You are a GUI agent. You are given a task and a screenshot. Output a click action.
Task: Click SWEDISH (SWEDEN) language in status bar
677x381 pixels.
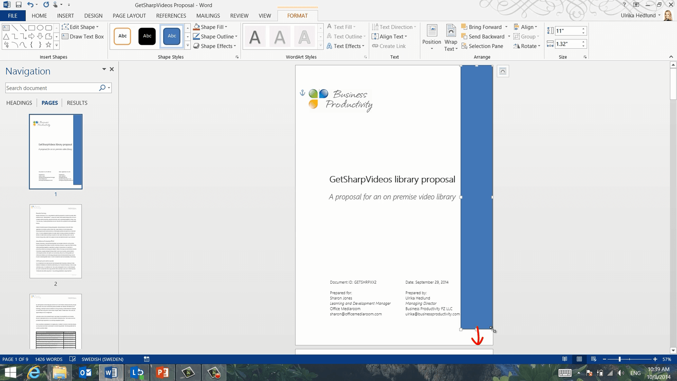click(x=102, y=359)
